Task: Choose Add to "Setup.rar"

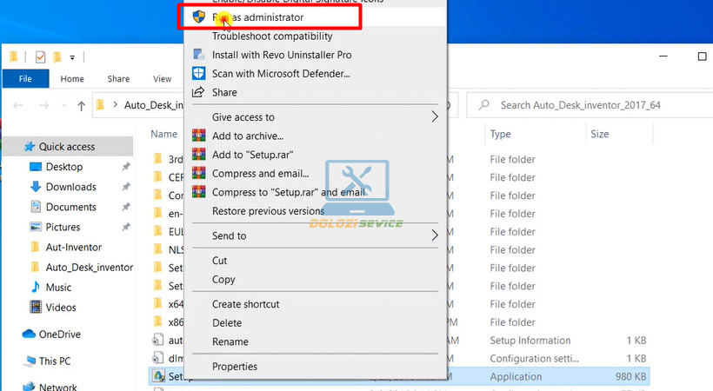Action: pos(252,155)
